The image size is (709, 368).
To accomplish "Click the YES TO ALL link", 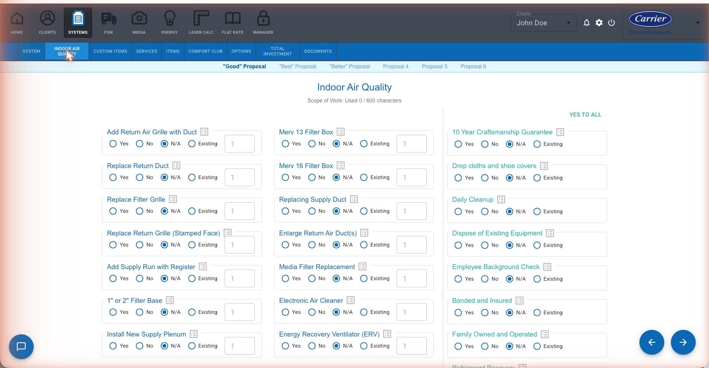I will point(585,114).
